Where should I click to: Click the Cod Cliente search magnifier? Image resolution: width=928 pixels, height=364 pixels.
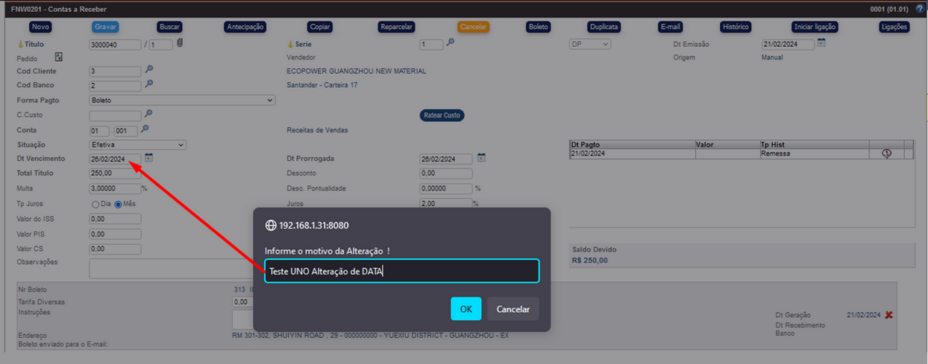pyautogui.click(x=149, y=70)
